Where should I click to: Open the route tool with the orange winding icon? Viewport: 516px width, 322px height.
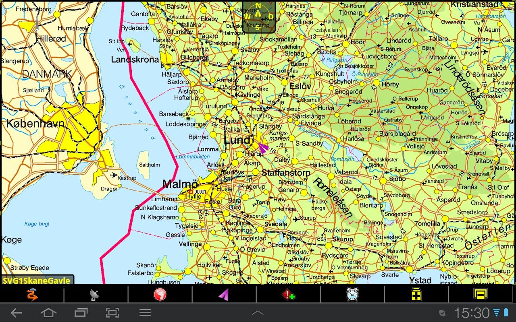tap(32, 295)
